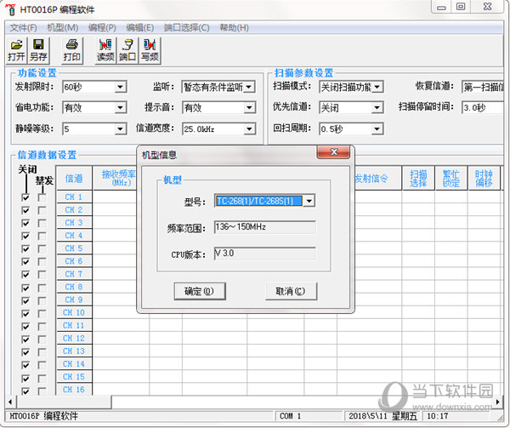Click the COM 1 status bar entry

[309, 415]
